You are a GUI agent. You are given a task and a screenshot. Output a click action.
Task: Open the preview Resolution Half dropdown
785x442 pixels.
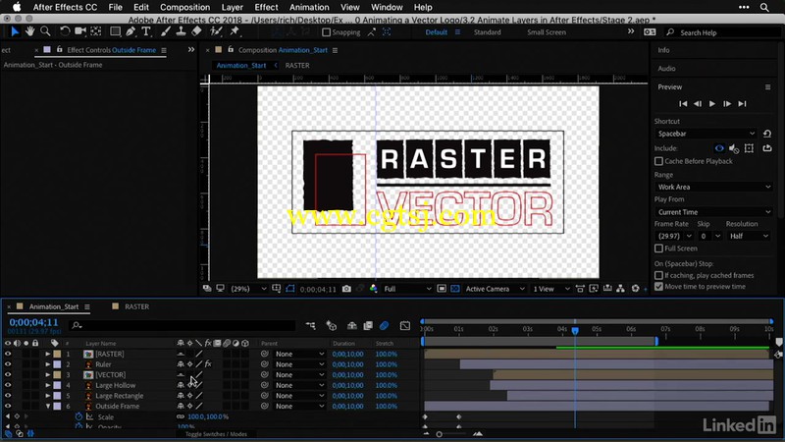pyautogui.click(x=749, y=236)
